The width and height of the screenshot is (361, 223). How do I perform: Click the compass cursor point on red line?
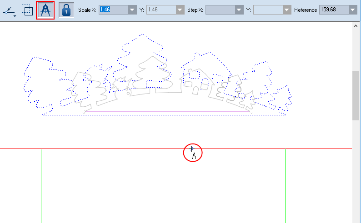point(192,149)
